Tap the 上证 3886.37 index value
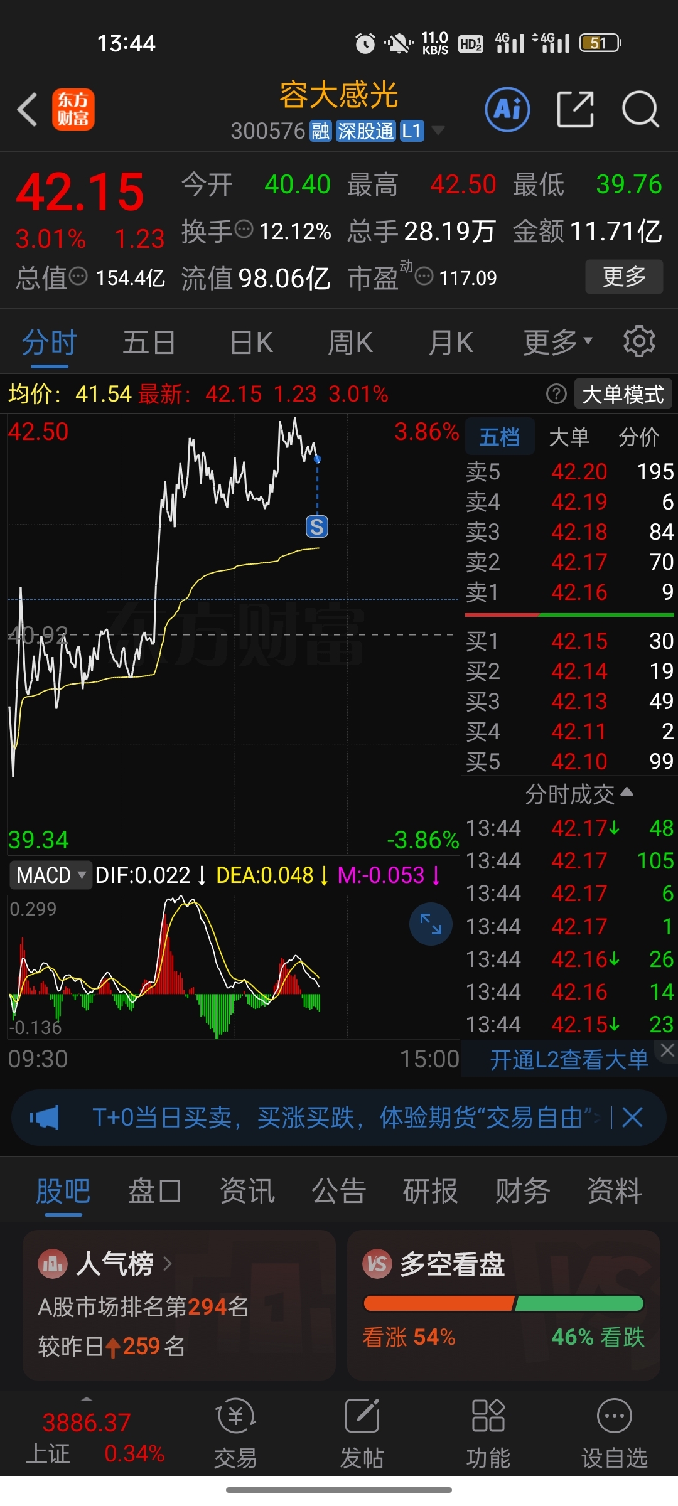 click(x=87, y=1423)
